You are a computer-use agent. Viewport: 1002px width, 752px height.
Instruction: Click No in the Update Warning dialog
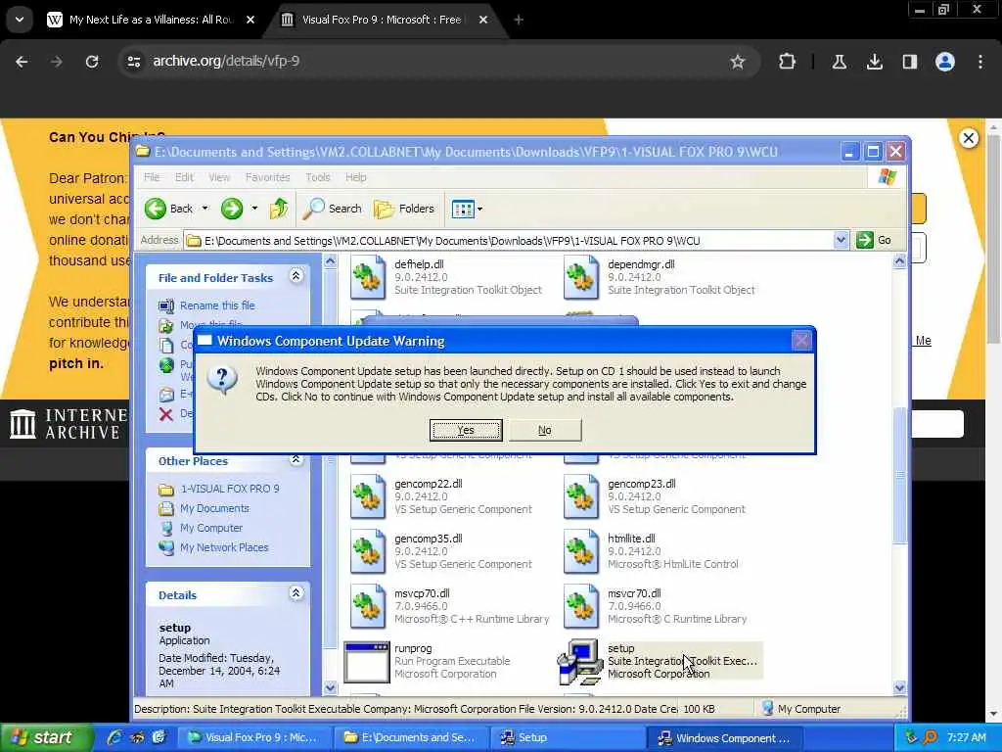(544, 431)
